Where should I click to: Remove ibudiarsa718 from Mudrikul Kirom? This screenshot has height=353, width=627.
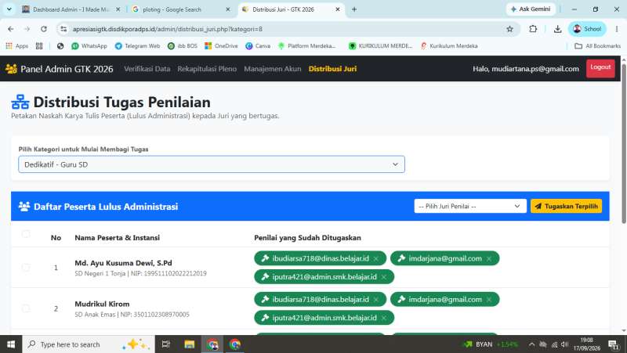click(x=376, y=300)
